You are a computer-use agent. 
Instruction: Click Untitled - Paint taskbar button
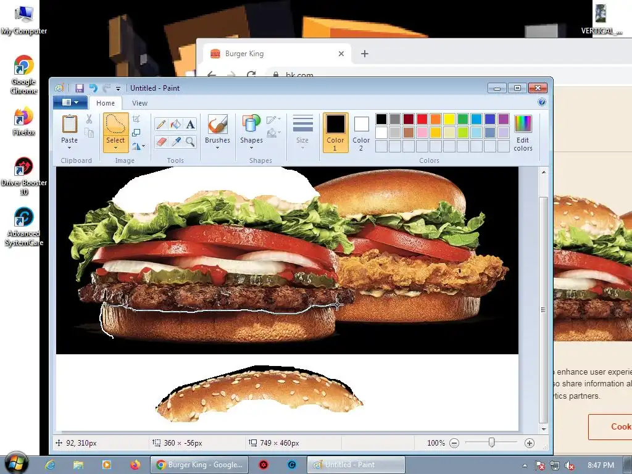pyautogui.click(x=356, y=465)
